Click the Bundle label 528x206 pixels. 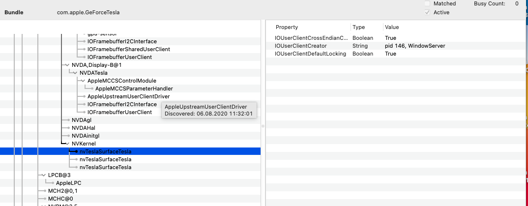14,12
